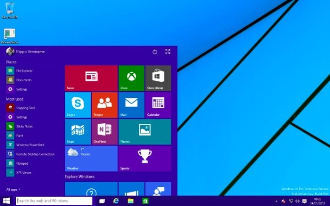Show hidden system tray icons

(x=276, y=201)
